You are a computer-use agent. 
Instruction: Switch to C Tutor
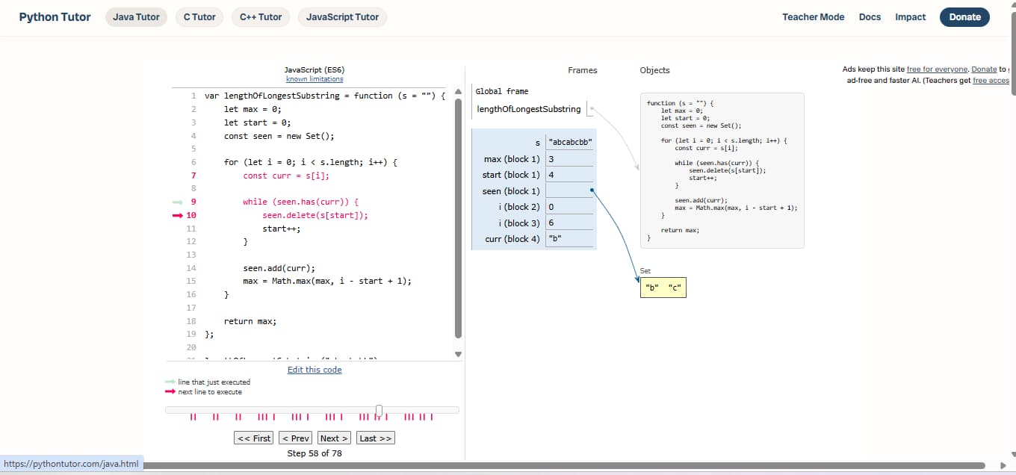pyautogui.click(x=199, y=17)
